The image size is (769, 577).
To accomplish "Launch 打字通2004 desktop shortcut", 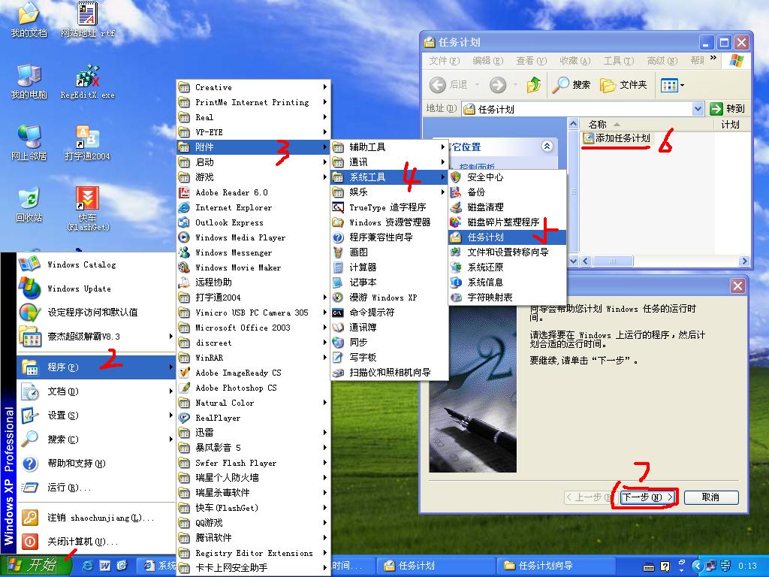I will [87, 143].
